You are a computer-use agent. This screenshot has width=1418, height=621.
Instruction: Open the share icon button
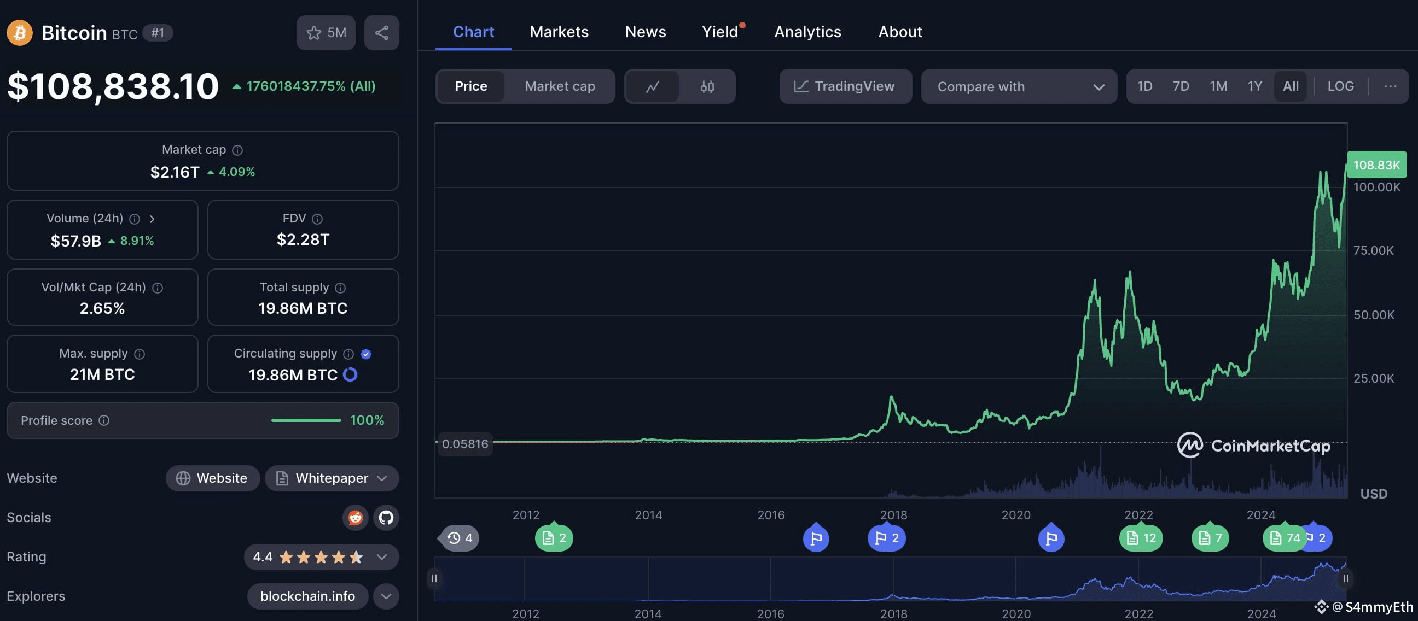[381, 33]
